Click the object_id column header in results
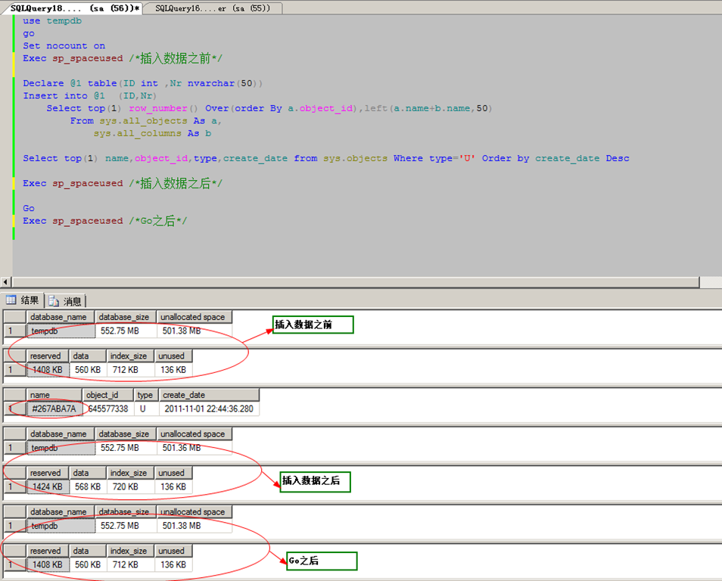 coord(107,395)
